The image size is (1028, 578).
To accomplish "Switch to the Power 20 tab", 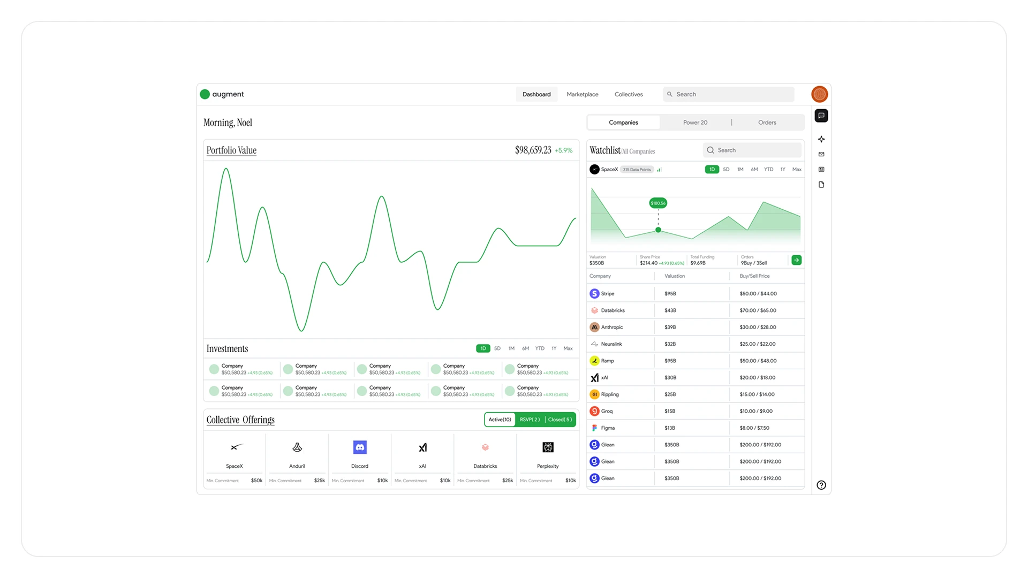I will point(695,123).
